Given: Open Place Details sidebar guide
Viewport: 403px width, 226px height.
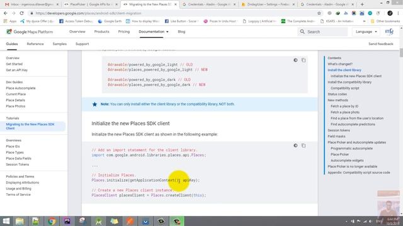Looking at the screenshot, I should tap(15, 100).
